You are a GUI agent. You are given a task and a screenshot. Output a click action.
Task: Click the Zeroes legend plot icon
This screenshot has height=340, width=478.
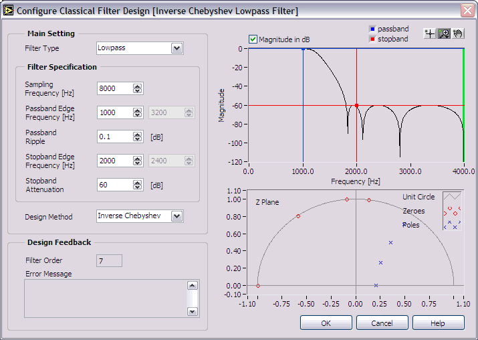[453, 211]
